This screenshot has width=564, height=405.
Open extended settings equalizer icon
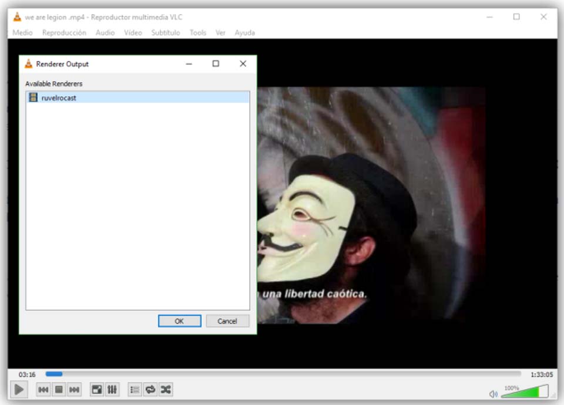click(x=112, y=390)
